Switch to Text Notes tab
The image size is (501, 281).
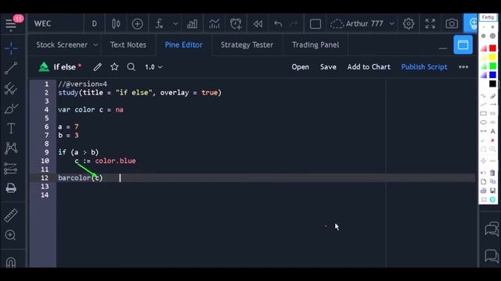tap(128, 45)
